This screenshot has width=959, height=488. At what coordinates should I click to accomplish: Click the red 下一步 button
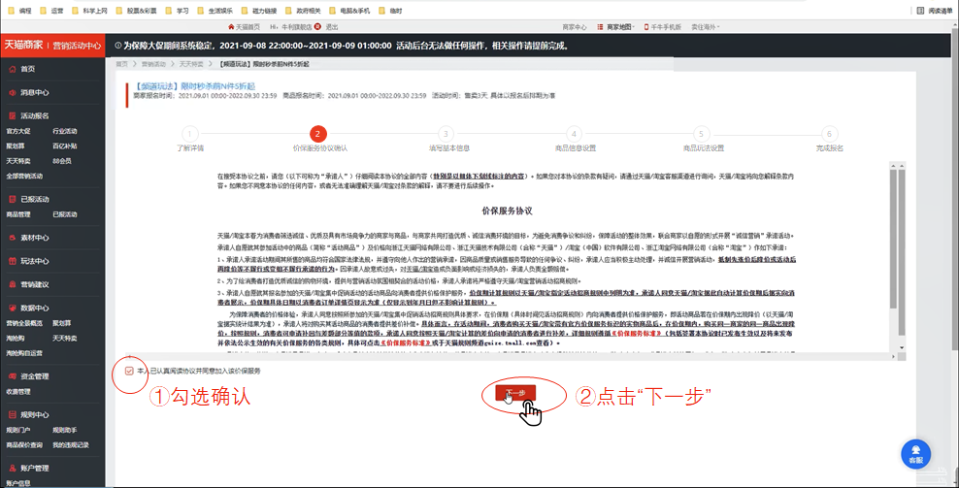click(515, 393)
